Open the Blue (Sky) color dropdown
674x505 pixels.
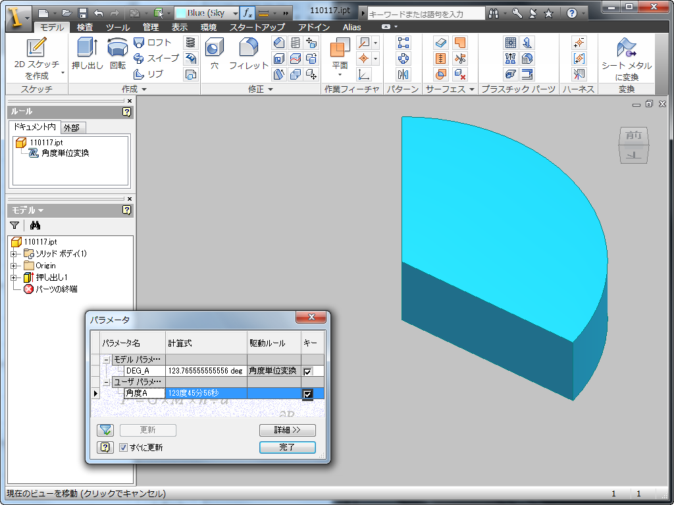pyautogui.click(x=235, y=13)
